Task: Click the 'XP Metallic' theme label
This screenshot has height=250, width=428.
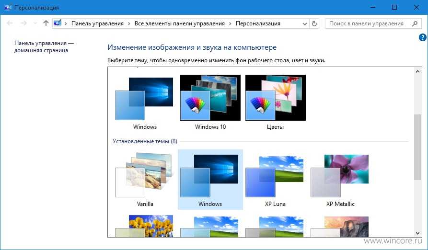Action: click(340, 204)
